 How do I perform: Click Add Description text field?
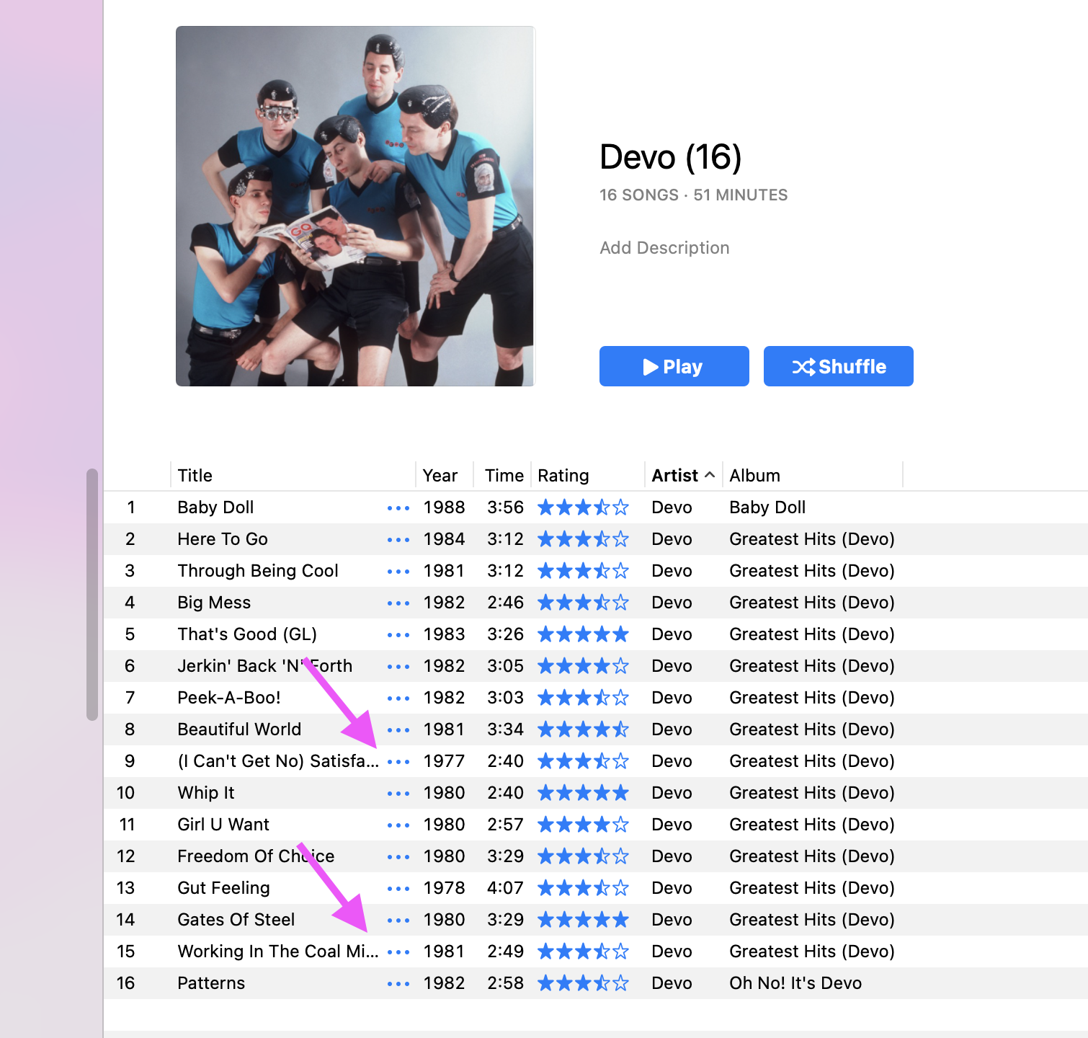coord(664,248)
